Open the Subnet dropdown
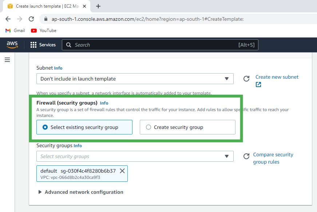This screenshot has height=212, width=317. coord(135,79)
